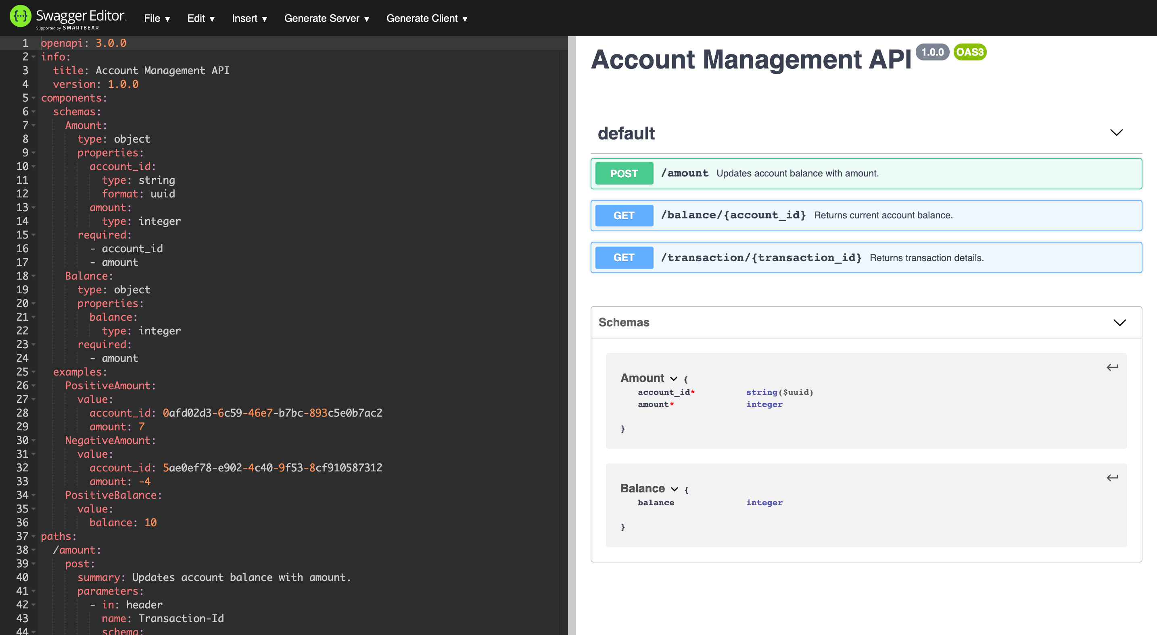Toggle the Amount model expansion chevron

click(673, 379)
